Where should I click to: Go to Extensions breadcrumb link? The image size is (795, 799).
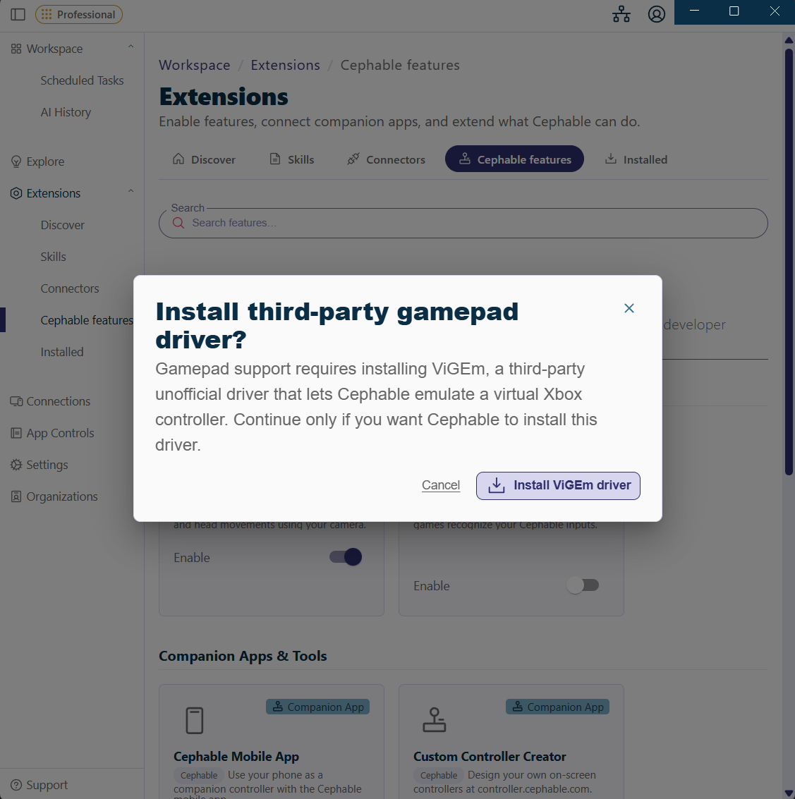(x=286, y=65)
